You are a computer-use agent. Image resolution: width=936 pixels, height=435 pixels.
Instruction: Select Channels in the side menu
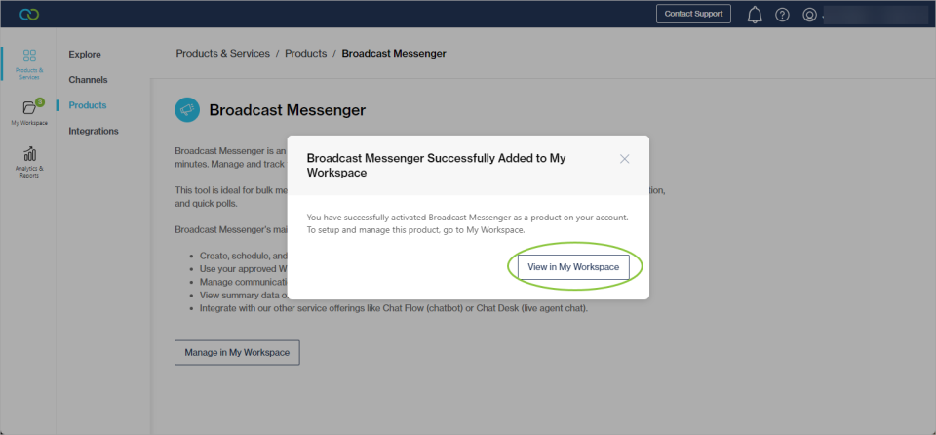(x=88, y=80)
